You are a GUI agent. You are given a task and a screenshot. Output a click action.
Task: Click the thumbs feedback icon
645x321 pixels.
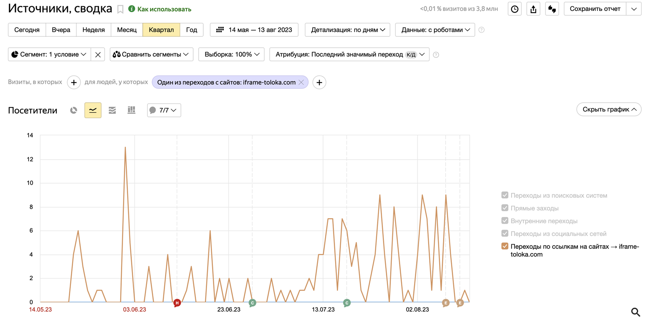tap(552, 9)
